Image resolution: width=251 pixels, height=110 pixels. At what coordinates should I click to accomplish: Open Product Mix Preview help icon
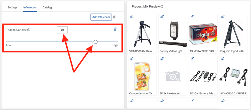(x=162, y=7)
